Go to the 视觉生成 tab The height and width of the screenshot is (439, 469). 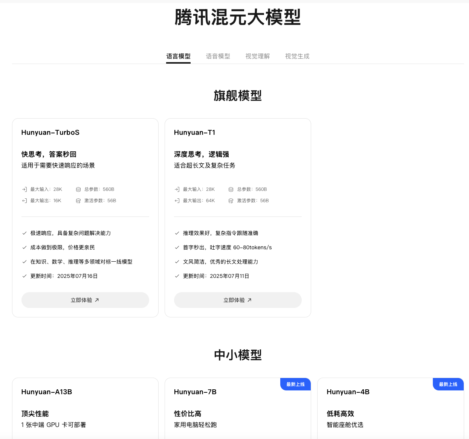(297, 56)
